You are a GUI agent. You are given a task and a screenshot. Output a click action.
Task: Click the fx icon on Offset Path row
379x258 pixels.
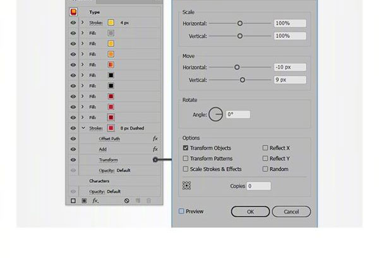155,138
